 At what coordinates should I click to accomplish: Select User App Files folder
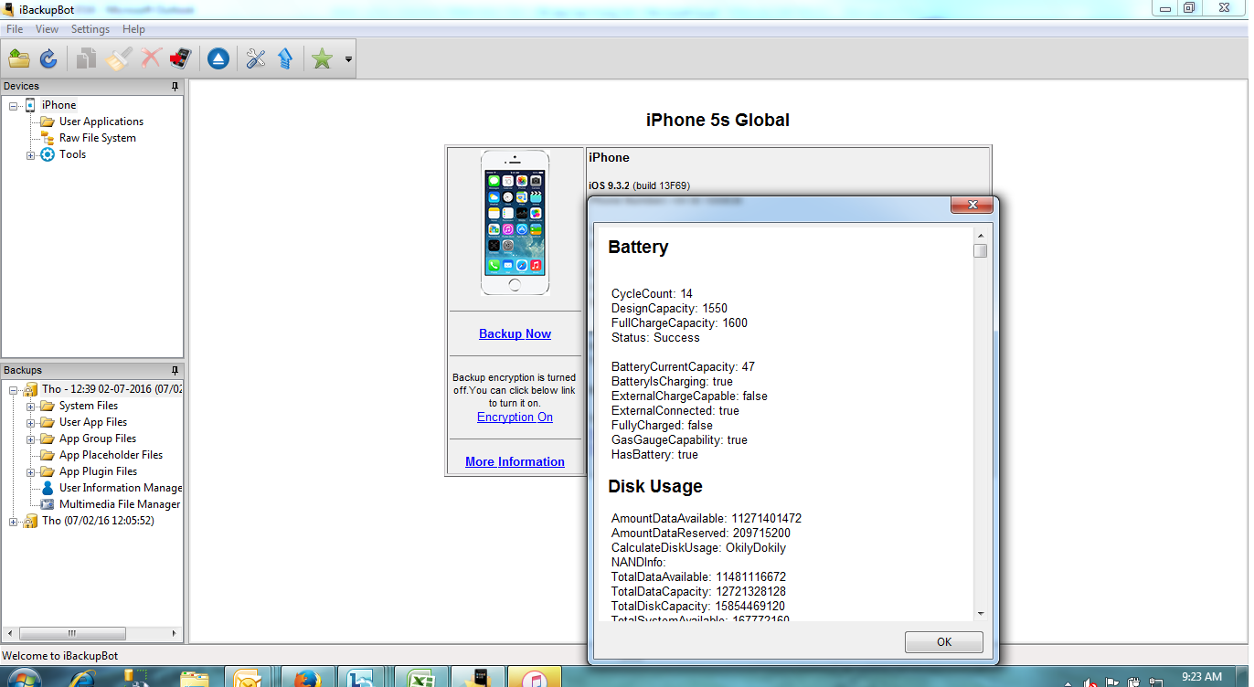click(93, 422)
